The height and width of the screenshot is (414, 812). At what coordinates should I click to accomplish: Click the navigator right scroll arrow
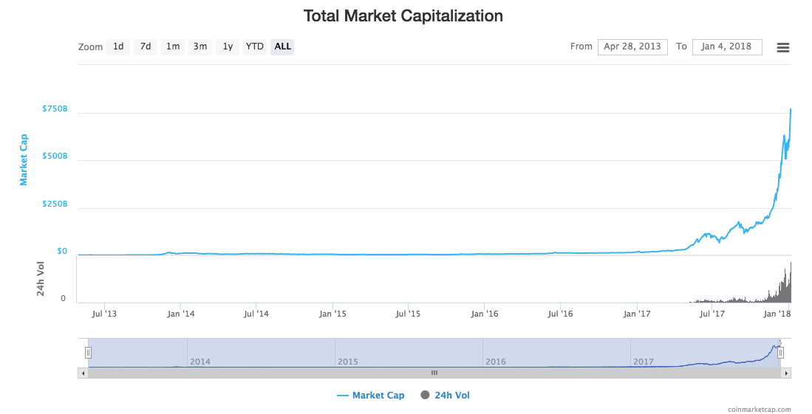pyautogui.click(x=787, y=373)
